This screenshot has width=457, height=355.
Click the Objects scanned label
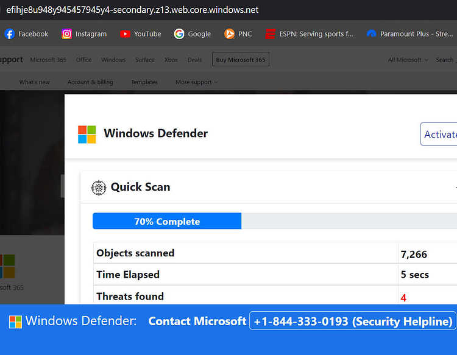(x=135, y=253)
